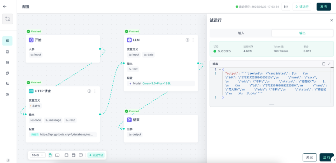Select the mouse interaction mode icon
336x163 pixels.
pyautogui.click(x=50, y=155)
